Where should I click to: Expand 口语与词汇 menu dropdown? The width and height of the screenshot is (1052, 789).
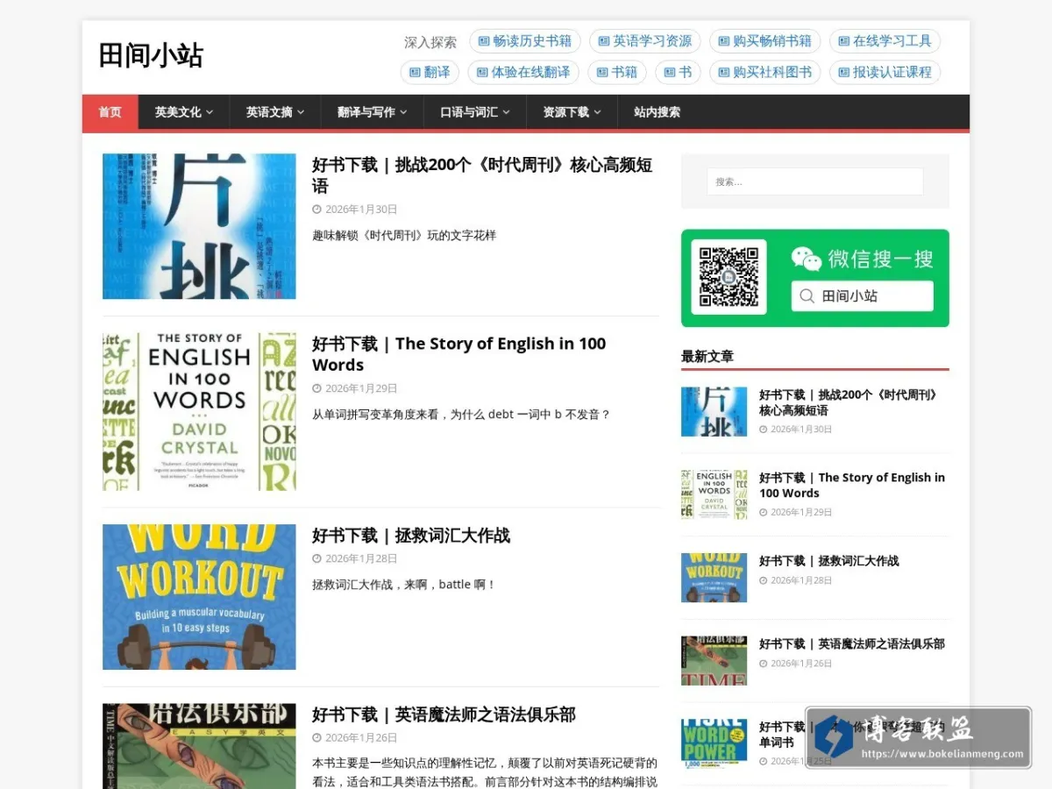coord(475,112)
